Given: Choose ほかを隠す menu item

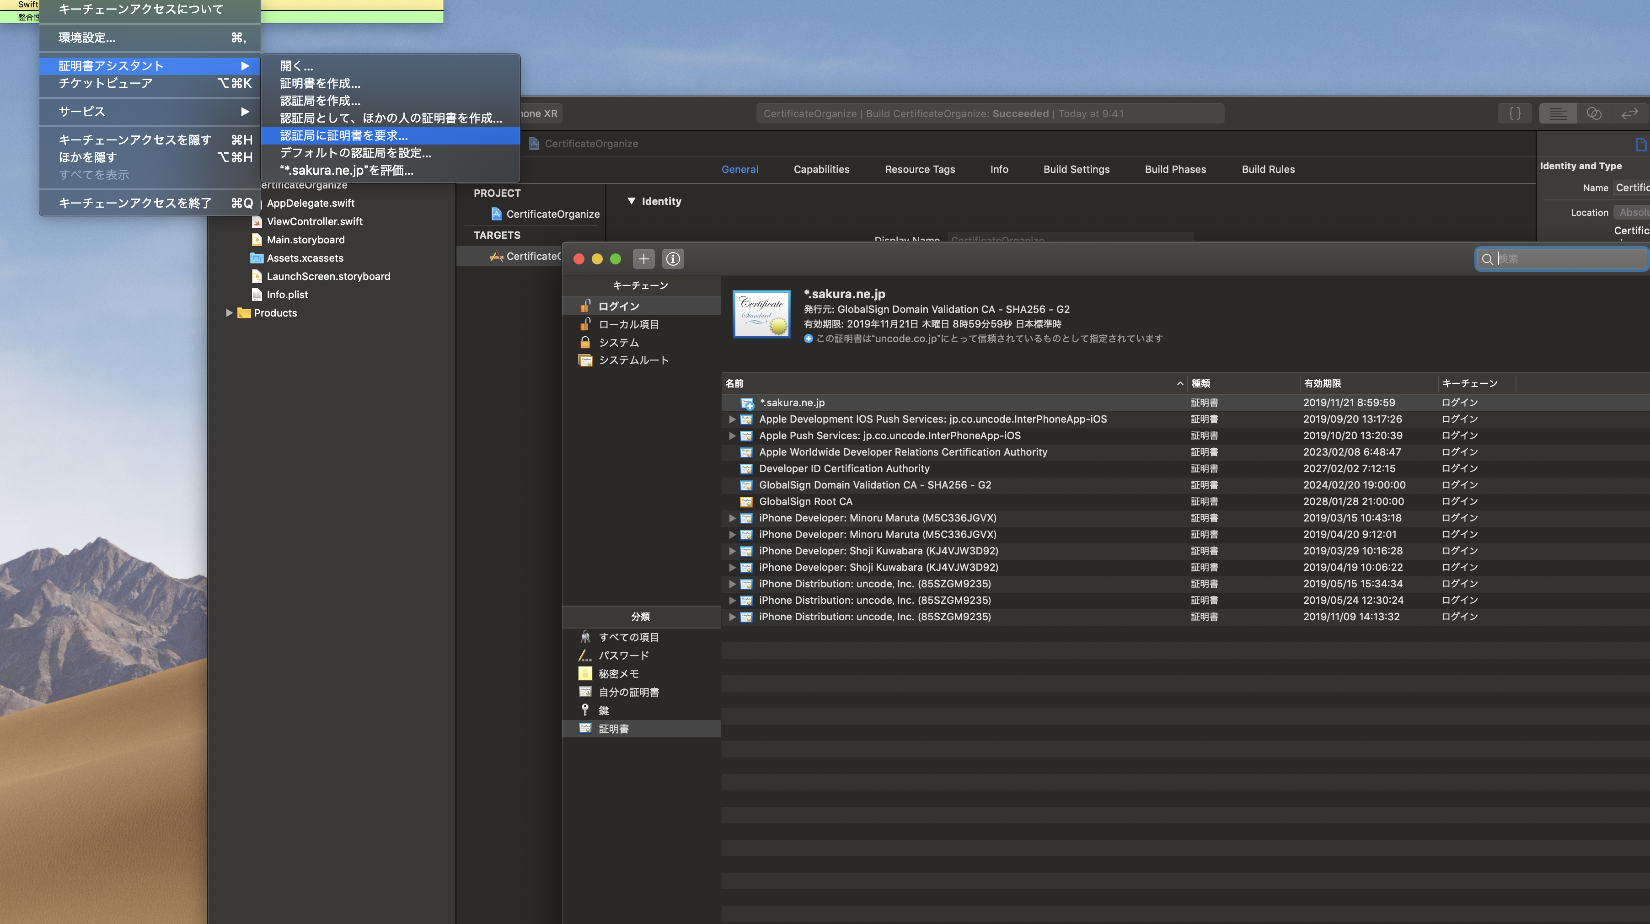Looking at the screenshot, I should tap(150, 157).
